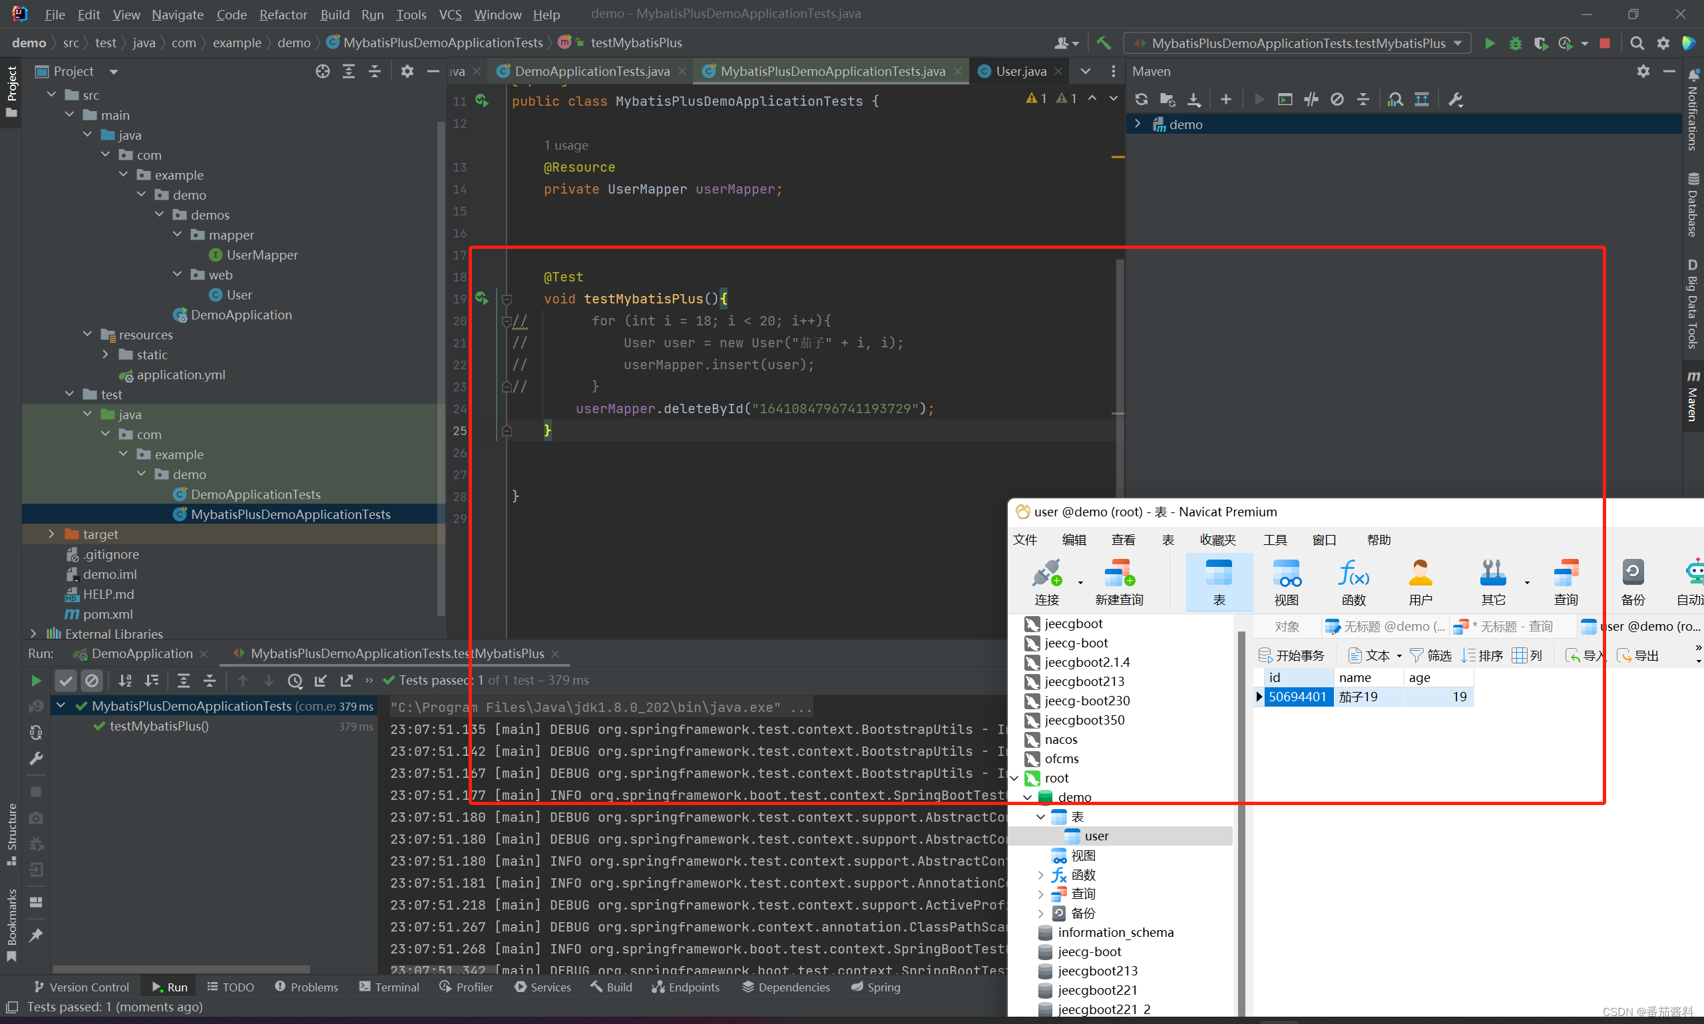Viewport: 1704px width, 1024px height.
Task: Open the VCS menu
Action: point(450,15)
